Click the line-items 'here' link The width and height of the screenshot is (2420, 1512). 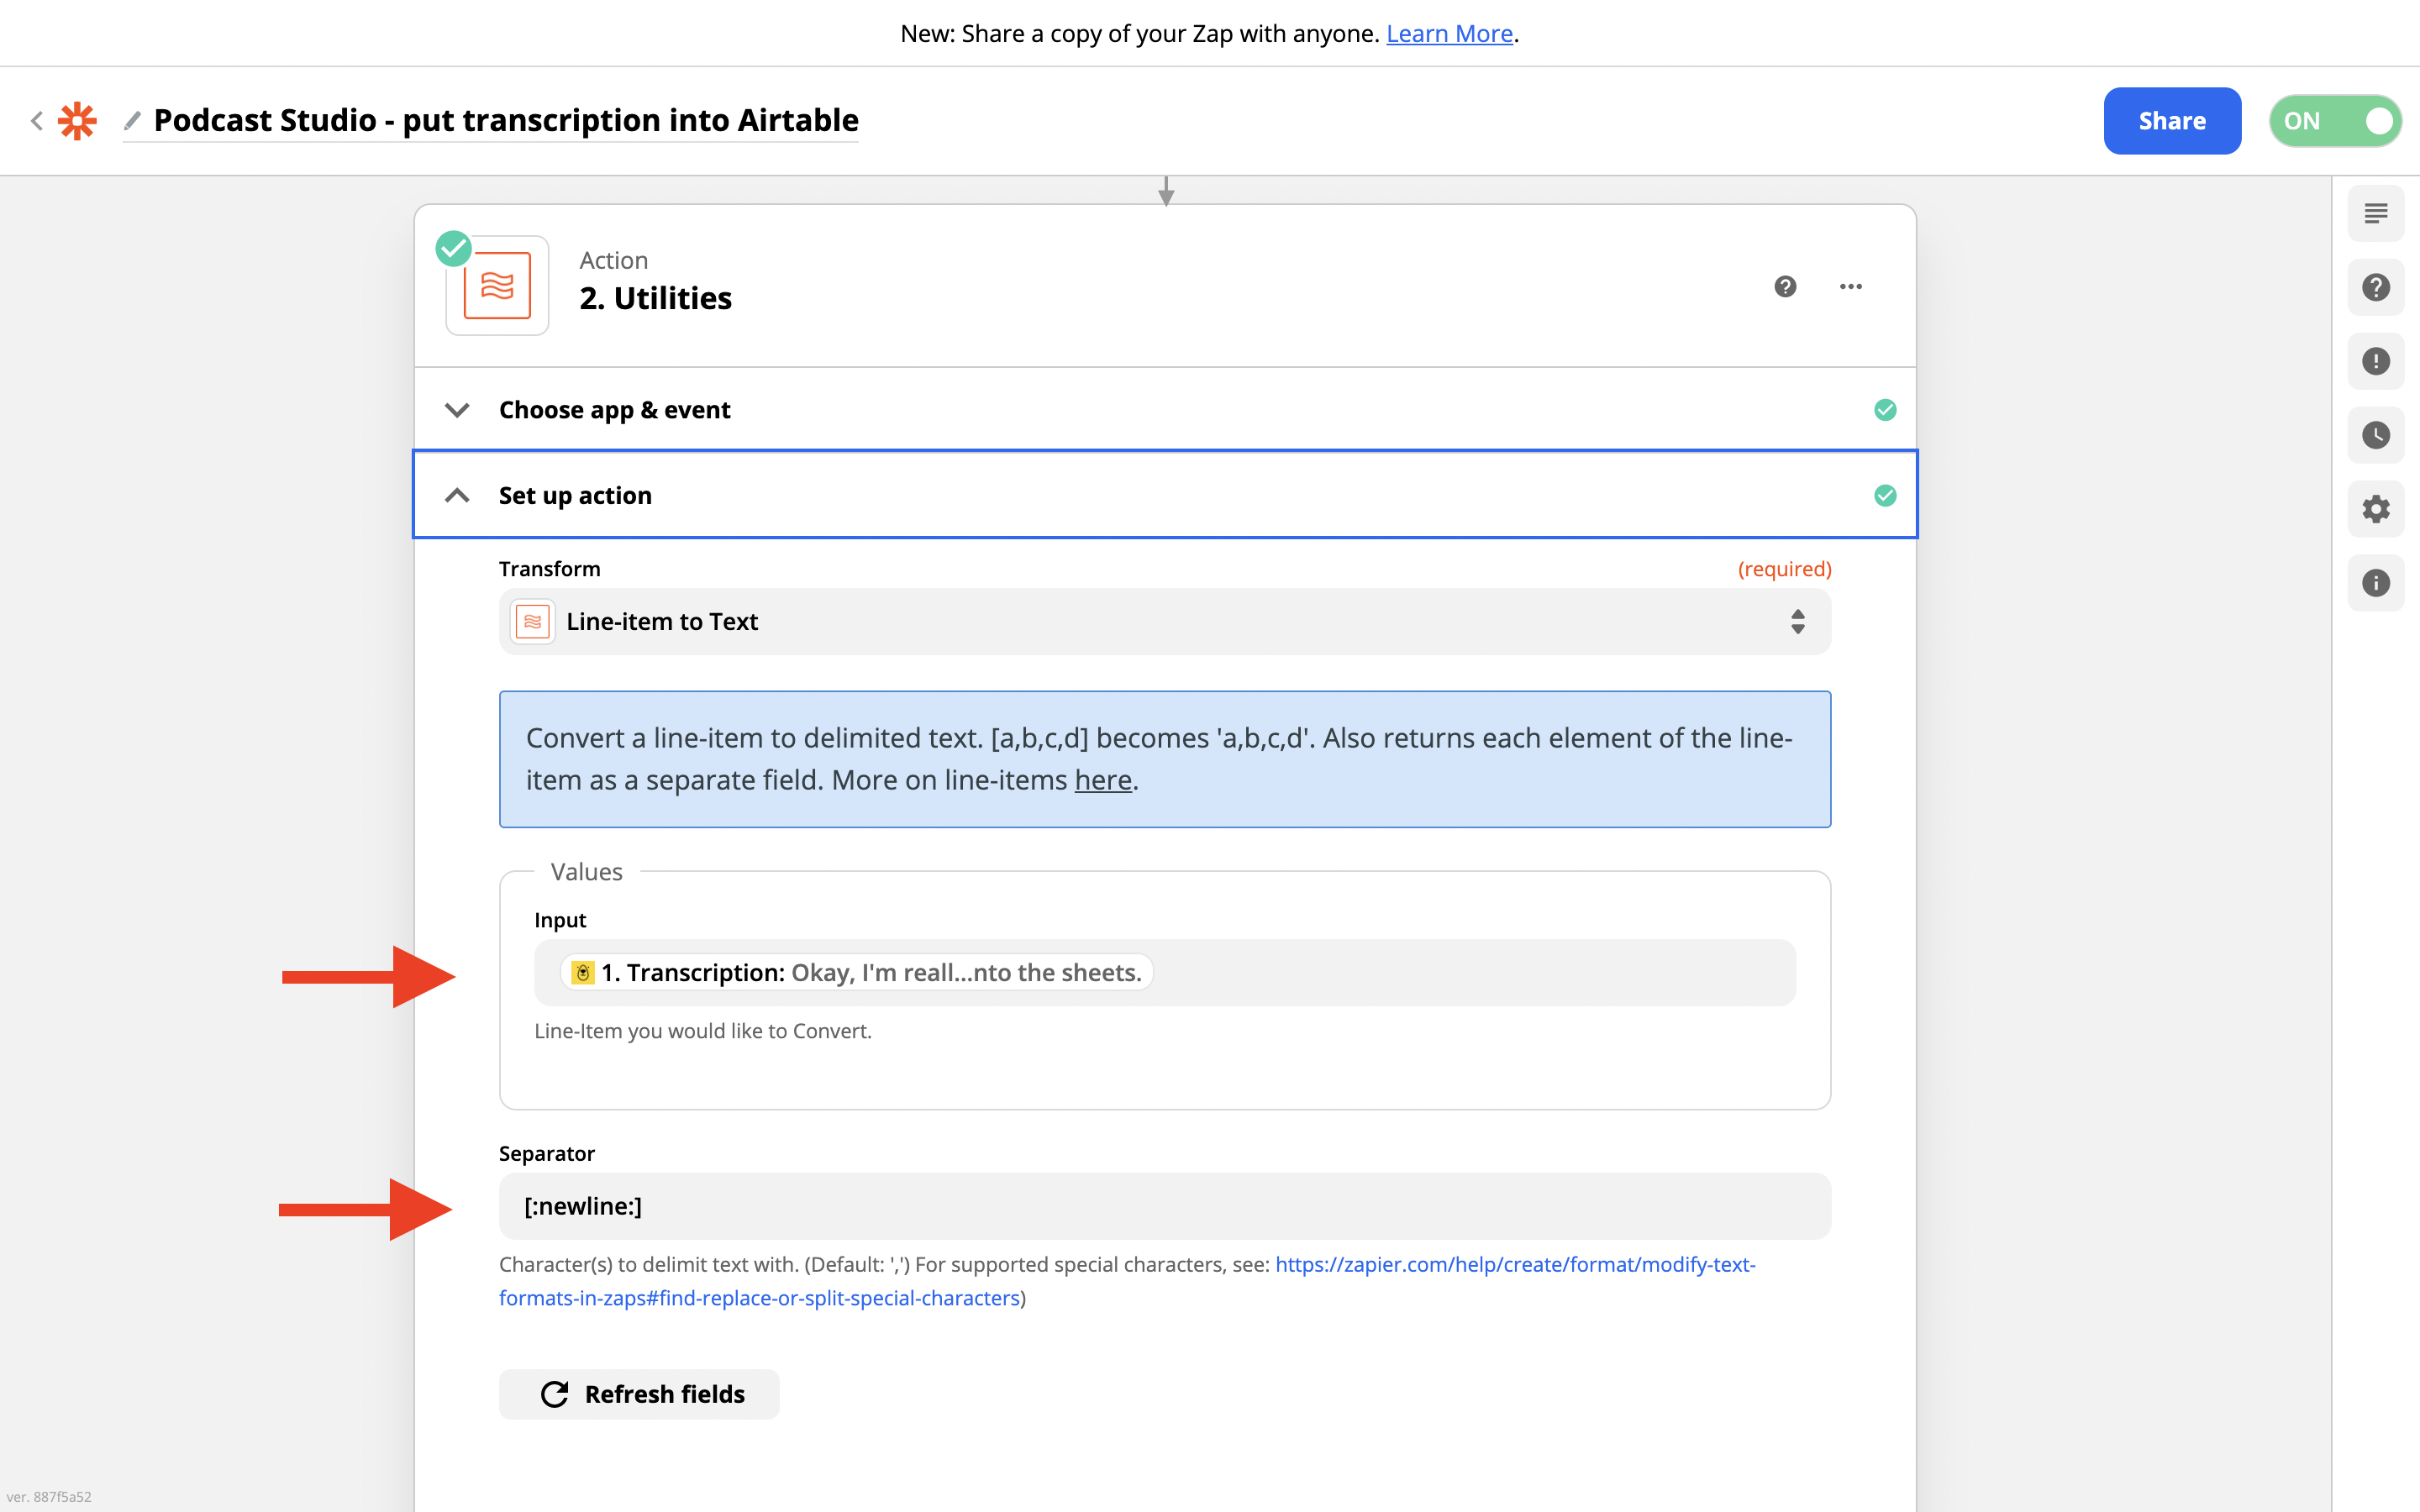pos(1102,780)
